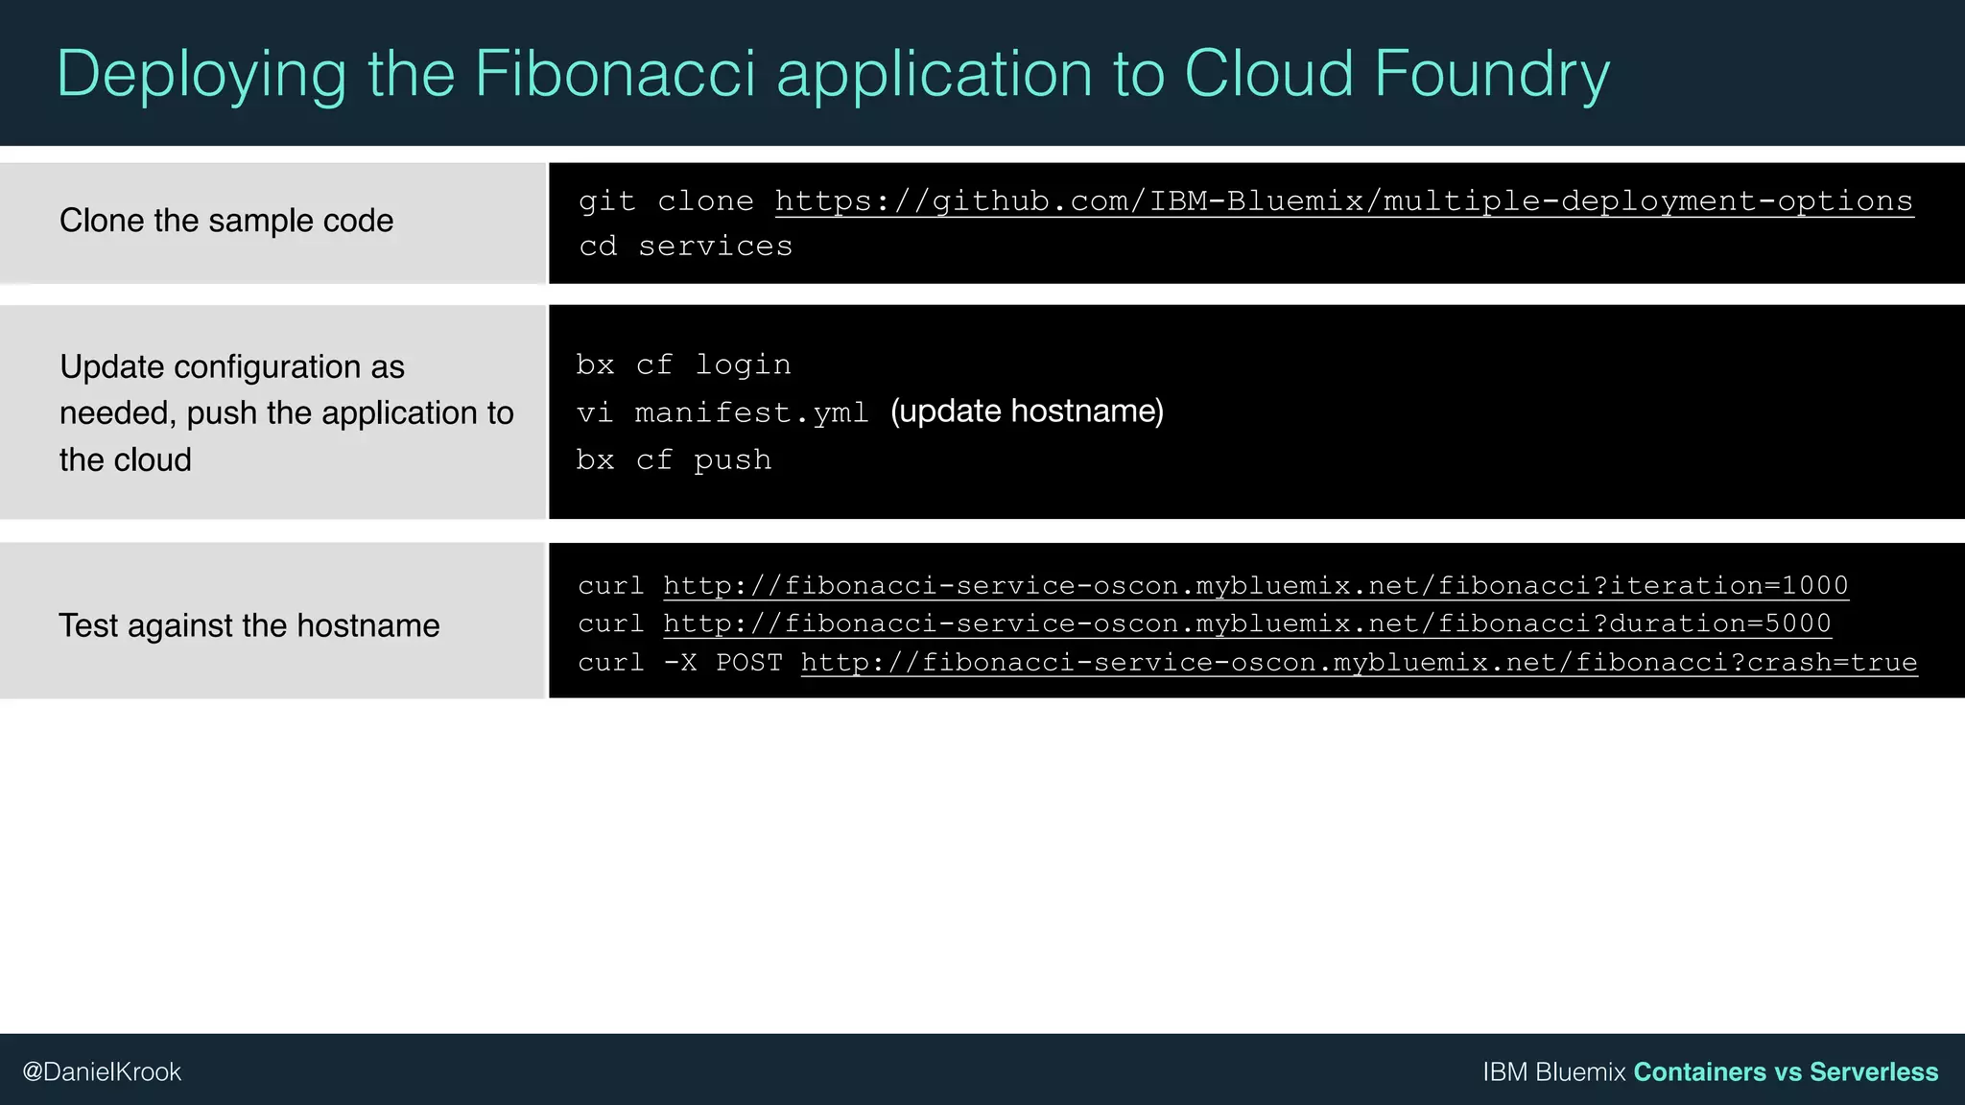Click the 'curl -X POST' command prefix
1965x1105 pixels.
point(679,662)
